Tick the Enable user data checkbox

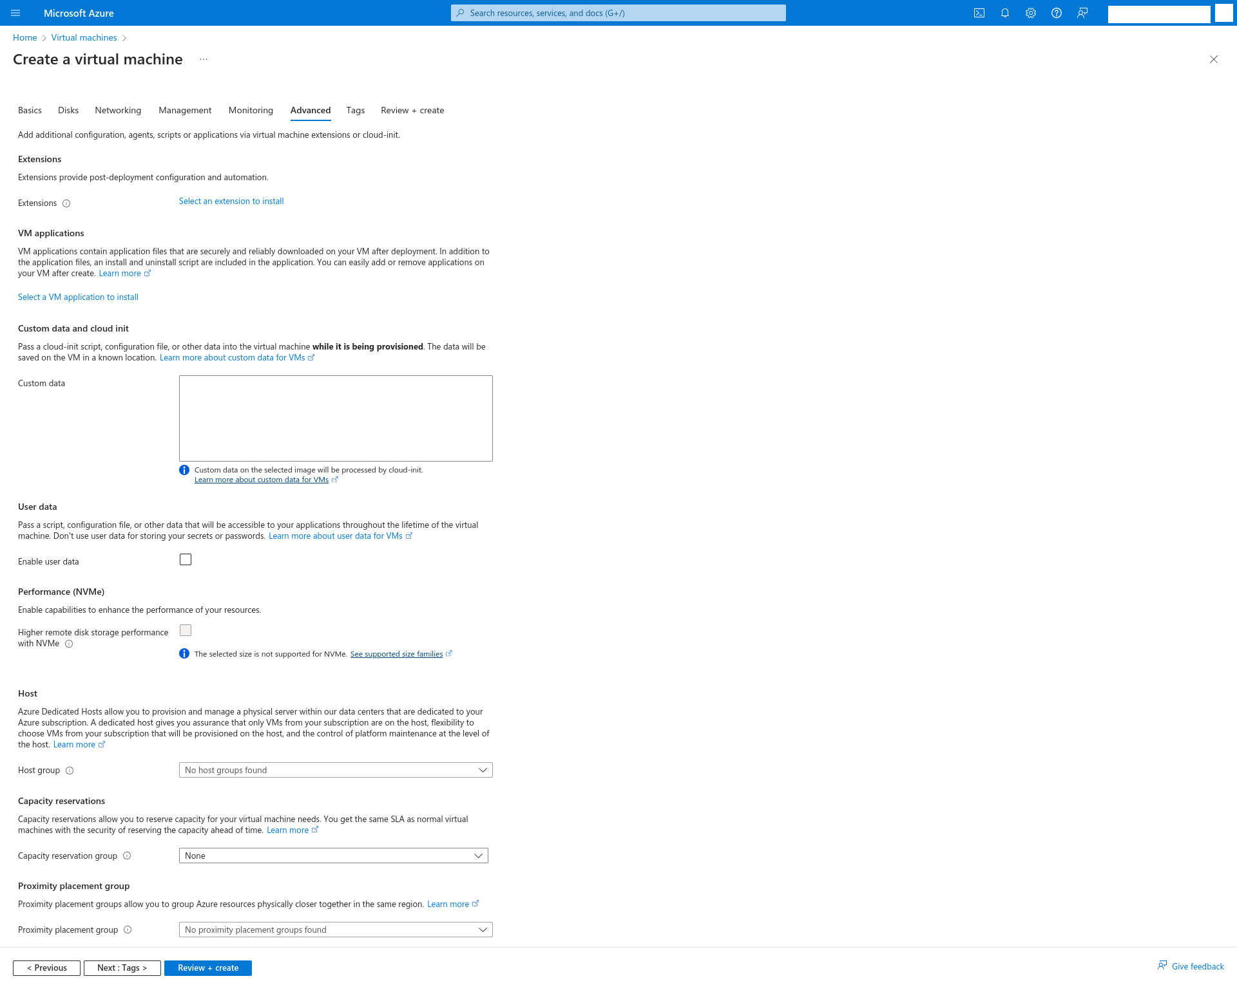186,559
